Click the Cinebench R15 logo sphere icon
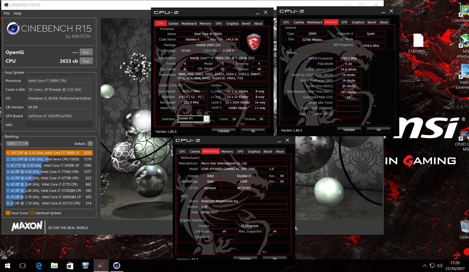This screenshot has height=272, width=469. (x=13, y=28)
